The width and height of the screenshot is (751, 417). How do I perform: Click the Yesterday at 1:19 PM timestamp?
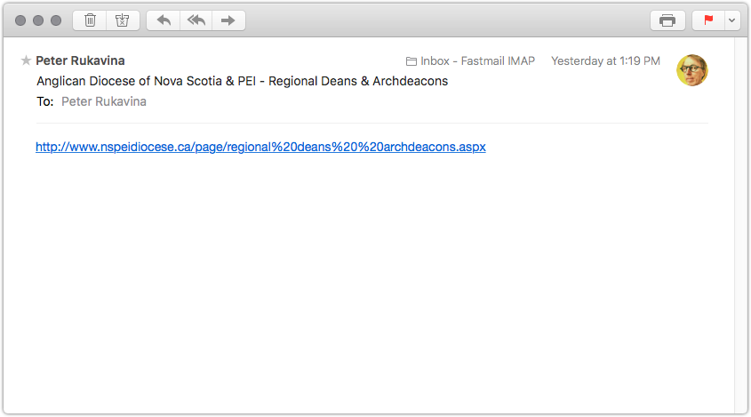pos(605,60)
